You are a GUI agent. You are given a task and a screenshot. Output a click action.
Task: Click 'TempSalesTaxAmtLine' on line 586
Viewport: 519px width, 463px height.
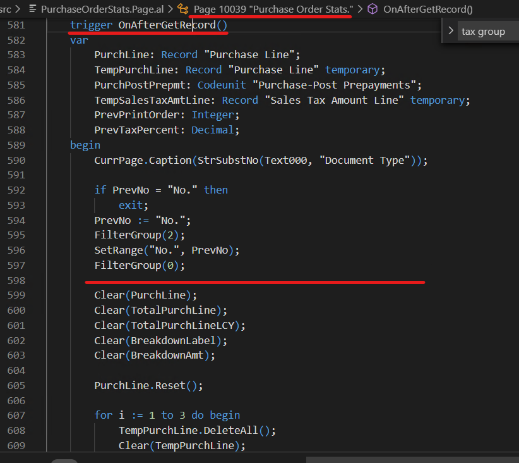point(152,100)
